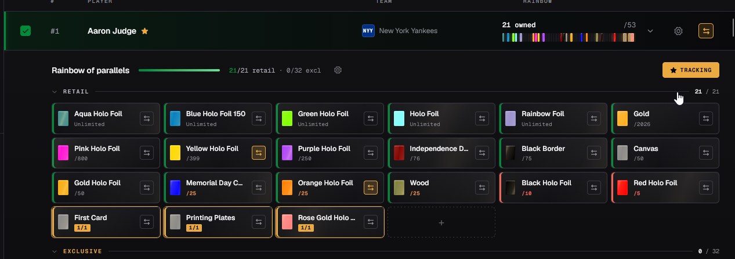Open gear settings beside Rainbow of parallels

pyautogui.click(x=338, y=70)
